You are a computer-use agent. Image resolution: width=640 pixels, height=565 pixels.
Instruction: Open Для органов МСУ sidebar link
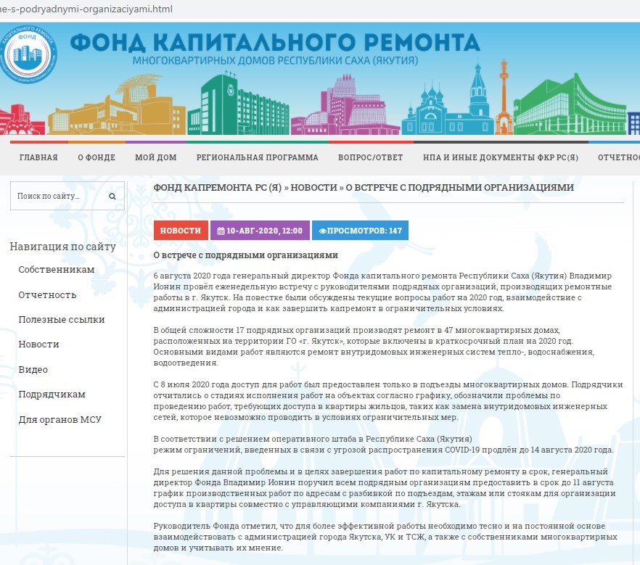tap(60, 419)
